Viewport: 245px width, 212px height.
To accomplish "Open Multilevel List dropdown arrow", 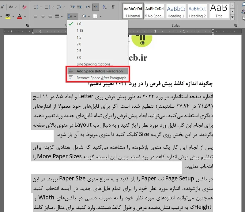I will pos(64,7).
